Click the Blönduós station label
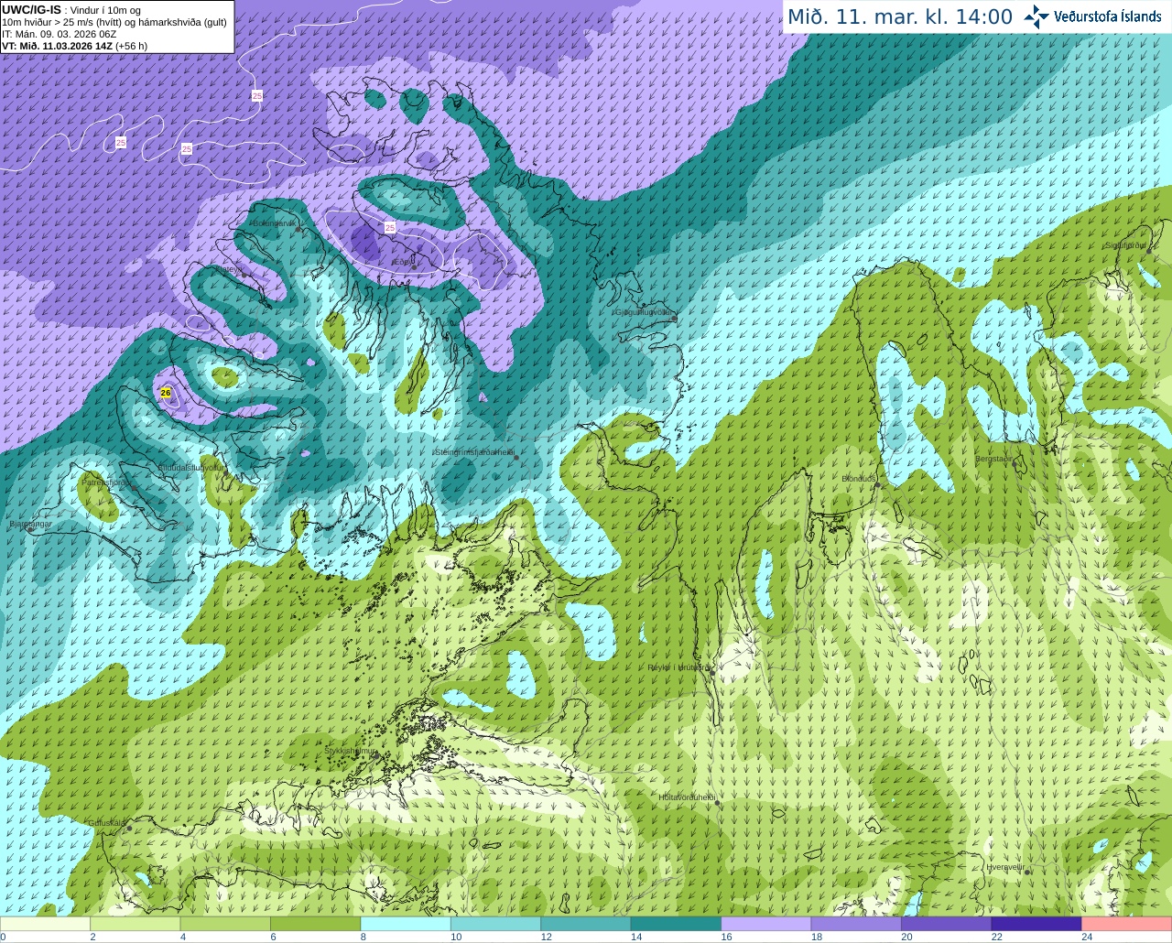 [859, 479]
